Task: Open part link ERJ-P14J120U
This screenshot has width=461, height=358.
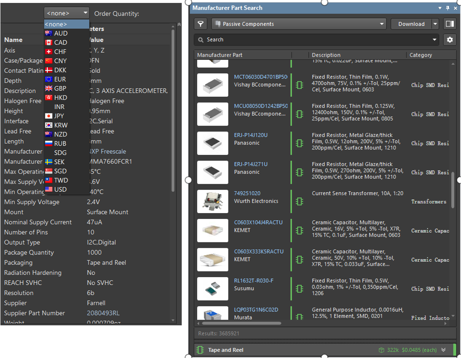Action: pos(250,135)
